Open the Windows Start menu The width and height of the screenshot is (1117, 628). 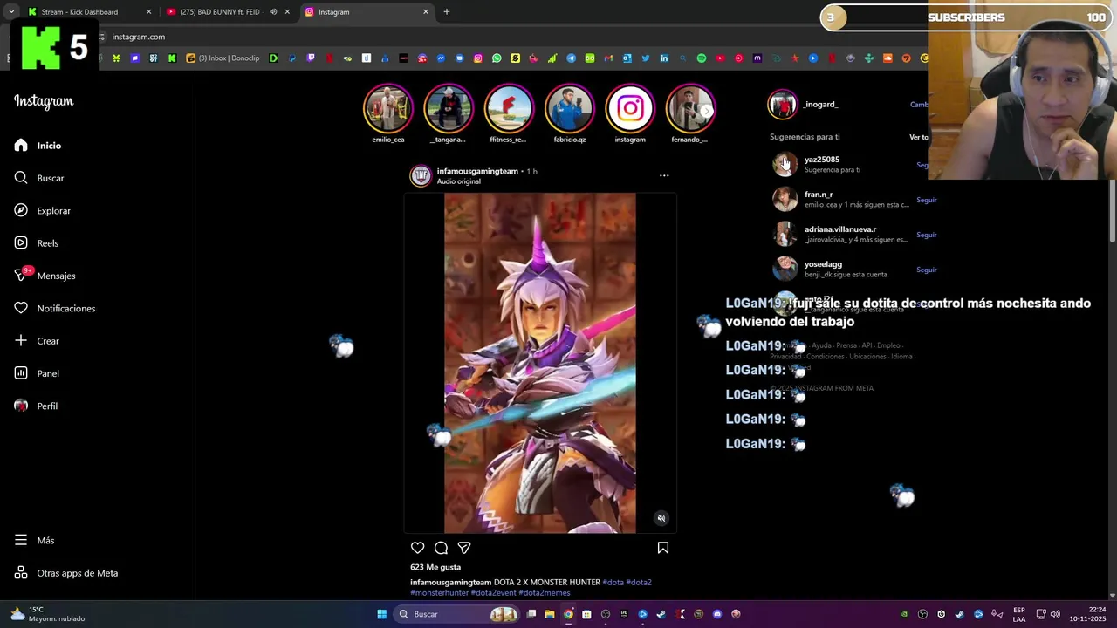point(382,614)
